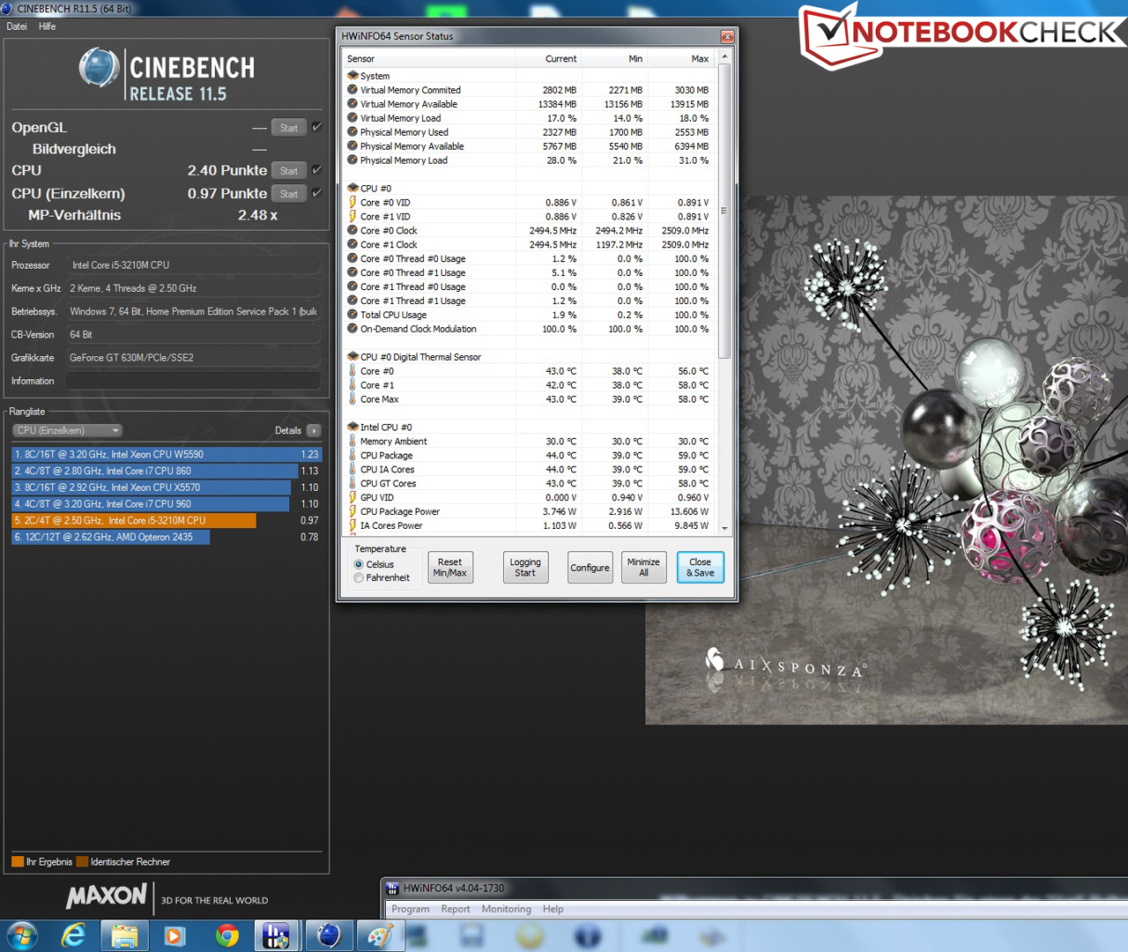Click the Current column header
This screenshot has height=952, width=1128.
pyautogui.click(x=548, y=59)
